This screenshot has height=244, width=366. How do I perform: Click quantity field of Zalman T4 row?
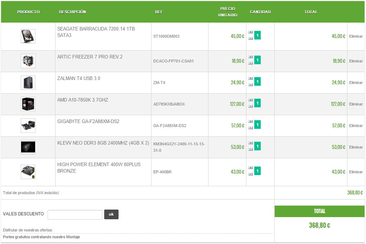tap(257, 82)
